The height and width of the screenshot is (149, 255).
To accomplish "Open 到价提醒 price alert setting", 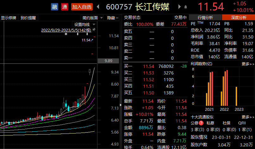I will click(x=28, y=18).
